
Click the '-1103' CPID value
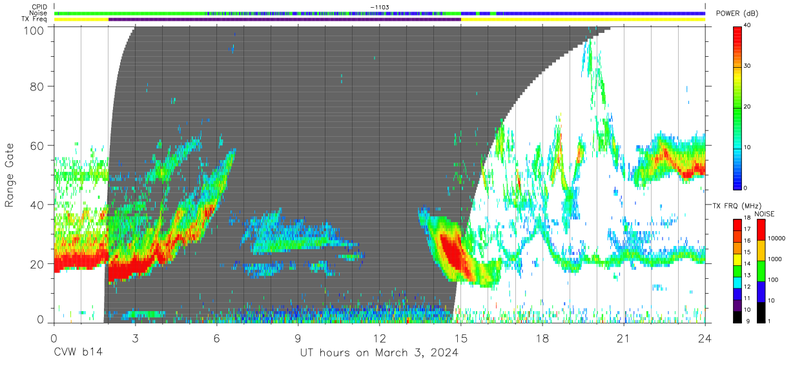[x=380, y=7]
